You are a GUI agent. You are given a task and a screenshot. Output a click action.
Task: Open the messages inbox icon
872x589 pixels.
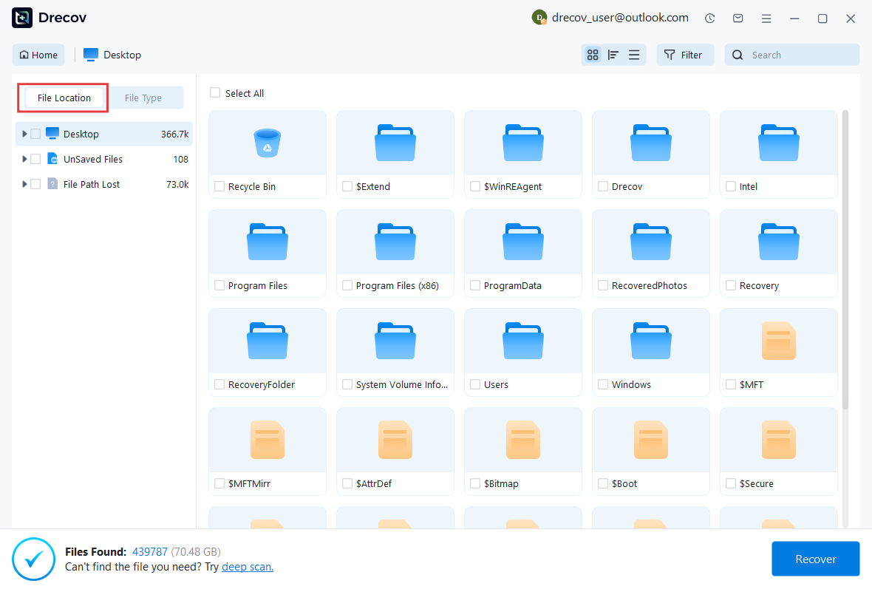pyautogui.click(x=738, y=17)
